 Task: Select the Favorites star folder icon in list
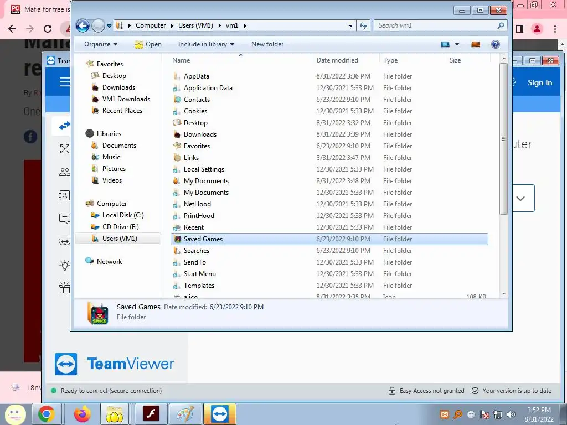(x=177, y=146)
